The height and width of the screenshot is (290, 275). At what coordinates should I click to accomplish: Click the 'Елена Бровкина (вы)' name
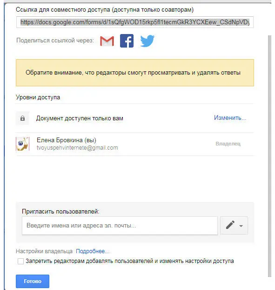click(67, 140)
